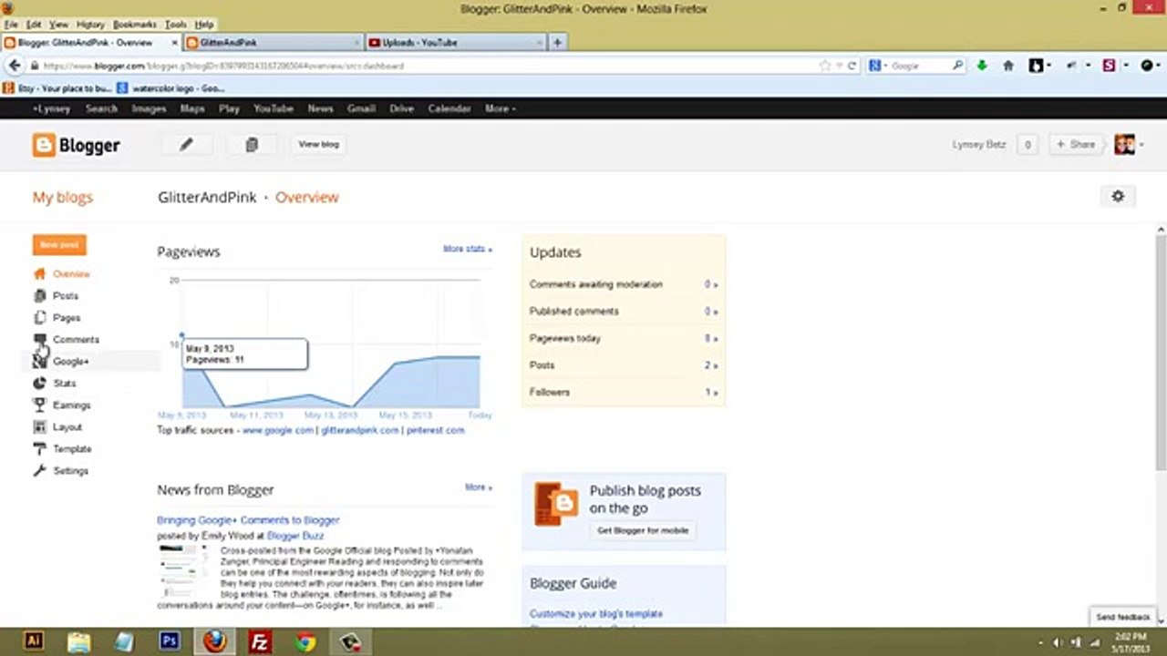Click the Share button
The height and width of the screenshot is (656, 1167).
(1076, 145)
